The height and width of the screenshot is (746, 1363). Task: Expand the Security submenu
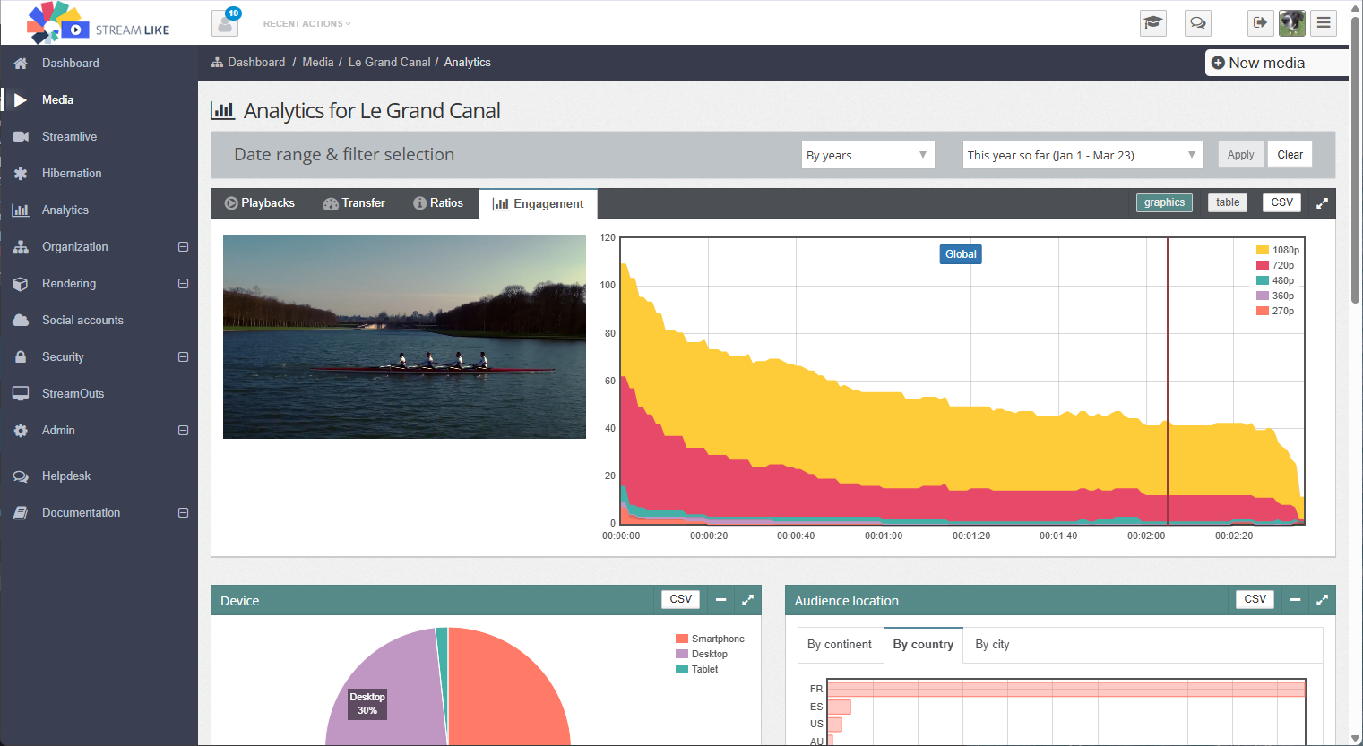coord(184,357)
